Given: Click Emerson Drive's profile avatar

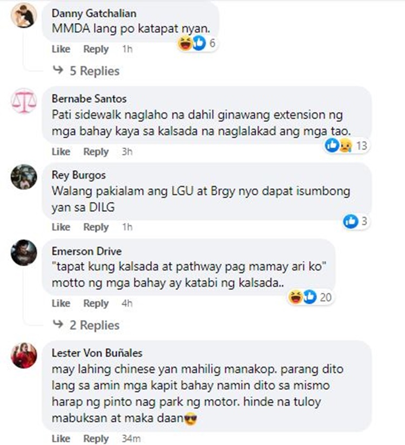Looking at the screenshot, I should pos(24,253).
